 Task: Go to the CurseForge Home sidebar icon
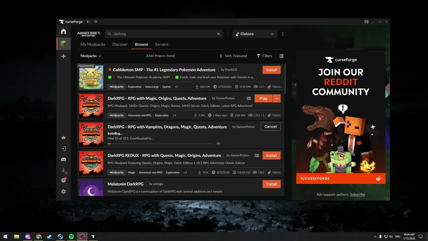pyautogui.click(x=64, y=31)
